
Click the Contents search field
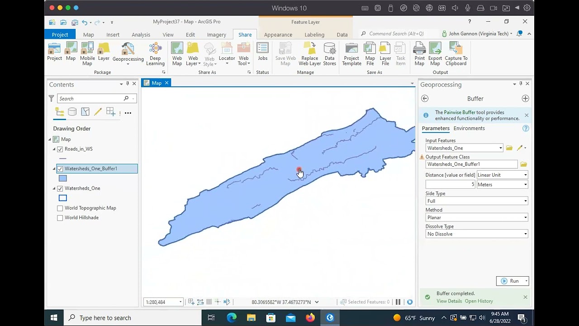click(x=90, y=99)
